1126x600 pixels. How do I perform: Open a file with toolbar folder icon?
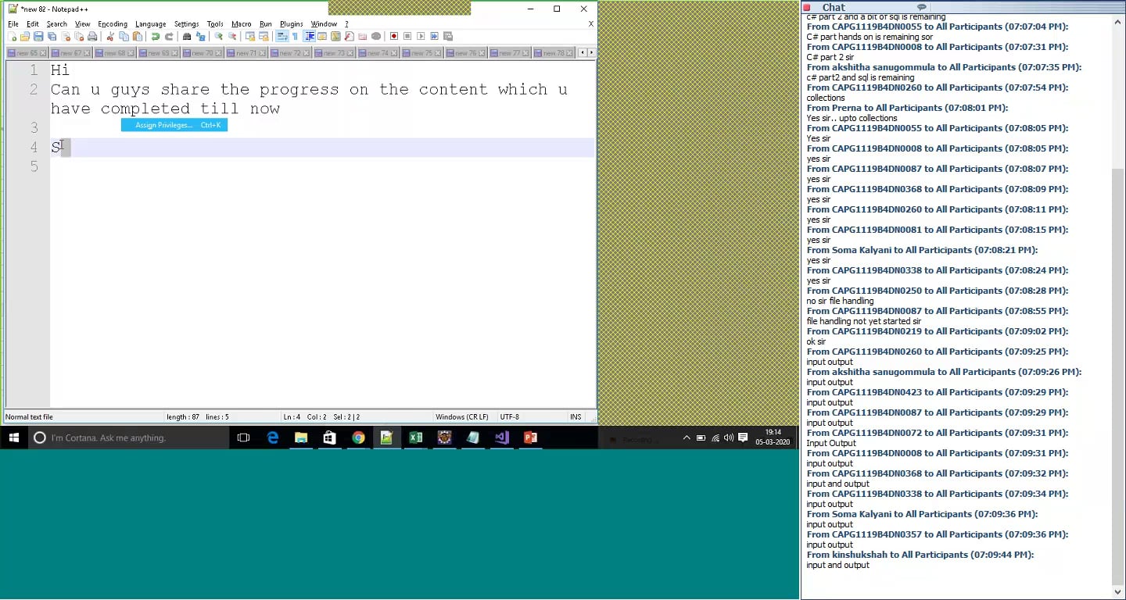pos(24,36)
